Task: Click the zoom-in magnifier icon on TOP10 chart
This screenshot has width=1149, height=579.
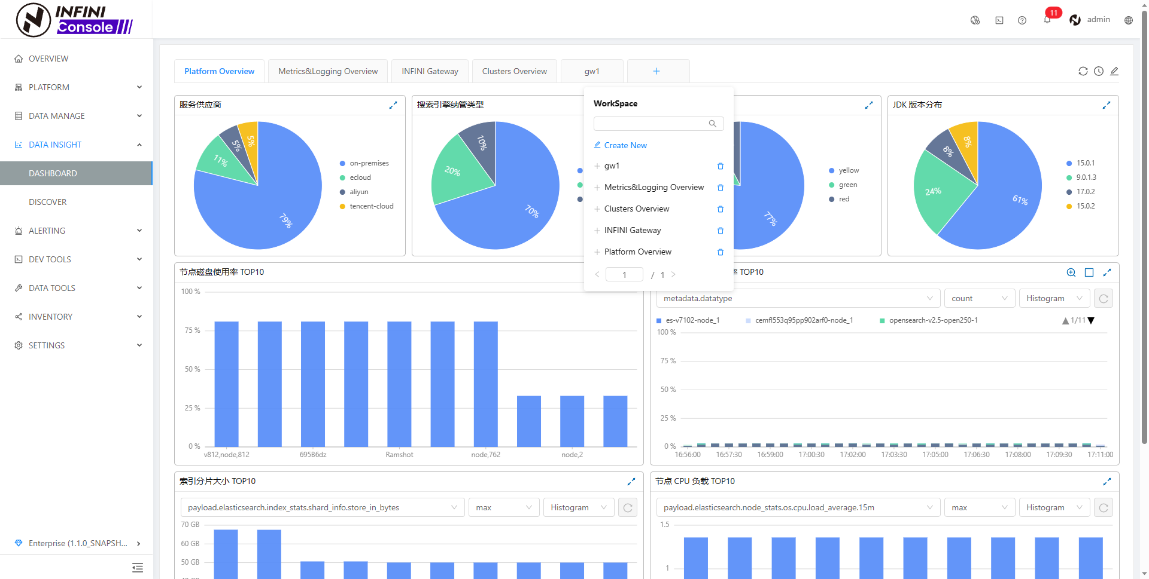Action: coord(1071,272)
